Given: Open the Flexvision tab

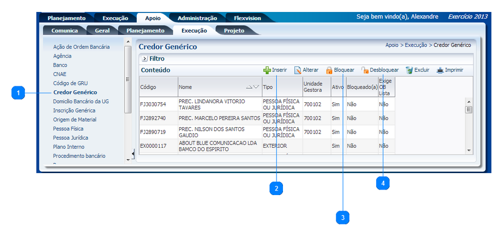Looking at the screenshot, I should click(x=248, y=18).
